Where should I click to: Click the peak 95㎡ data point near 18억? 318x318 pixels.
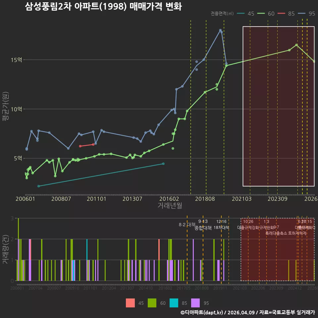[x=220, y=30]
